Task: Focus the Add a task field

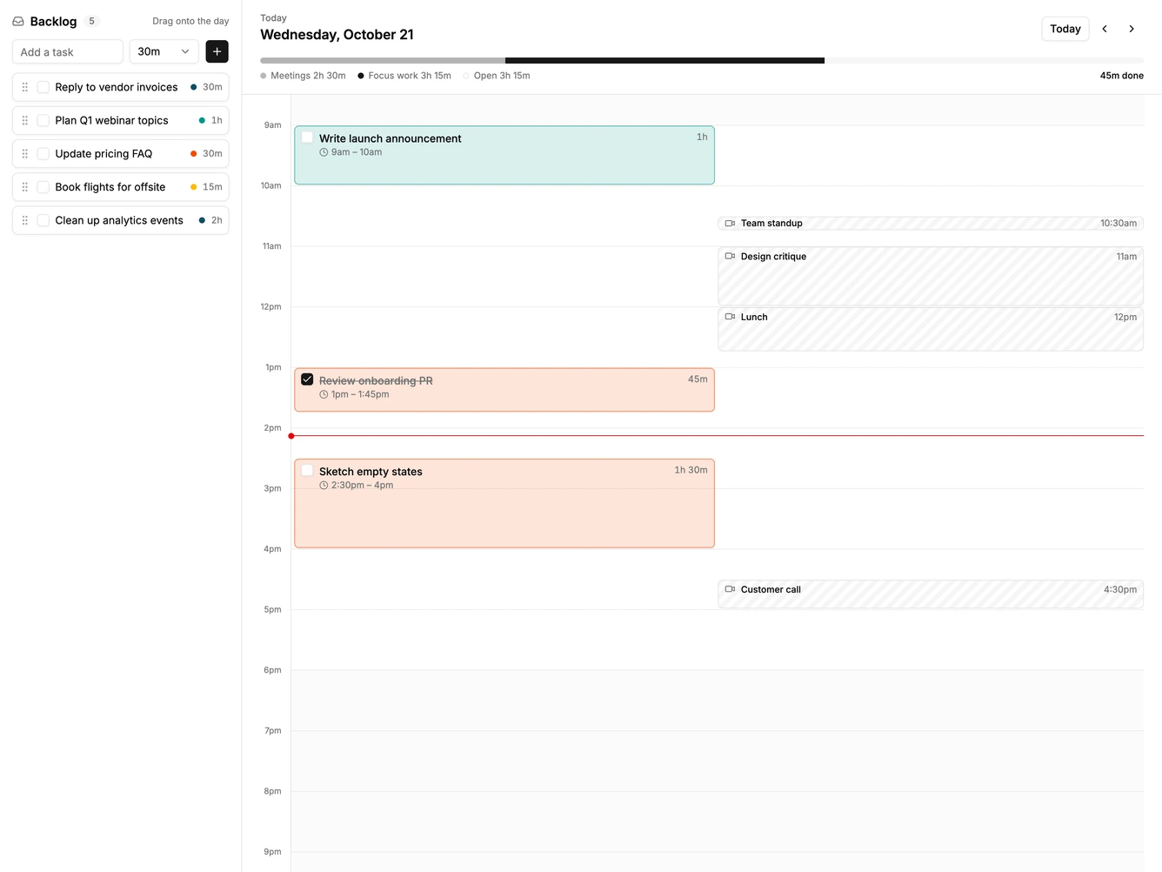Action: pyautogui.click(x=68, y=51)
